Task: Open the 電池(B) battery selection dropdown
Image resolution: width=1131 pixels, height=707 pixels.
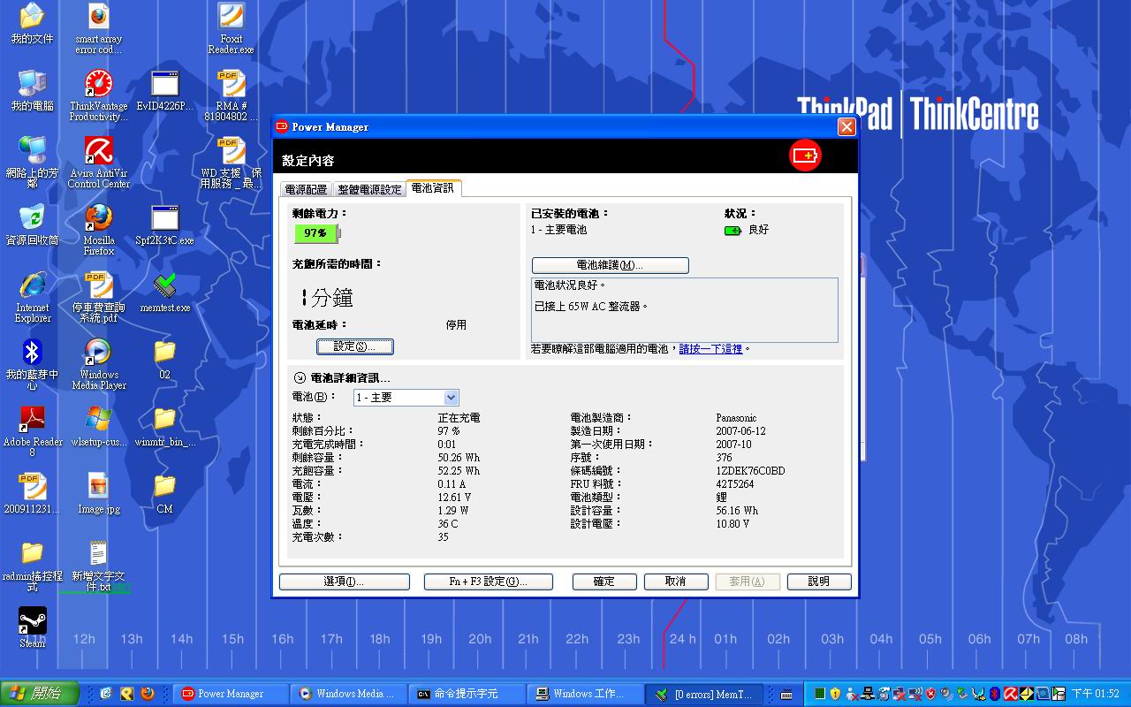Action: [x=406, y=397]
